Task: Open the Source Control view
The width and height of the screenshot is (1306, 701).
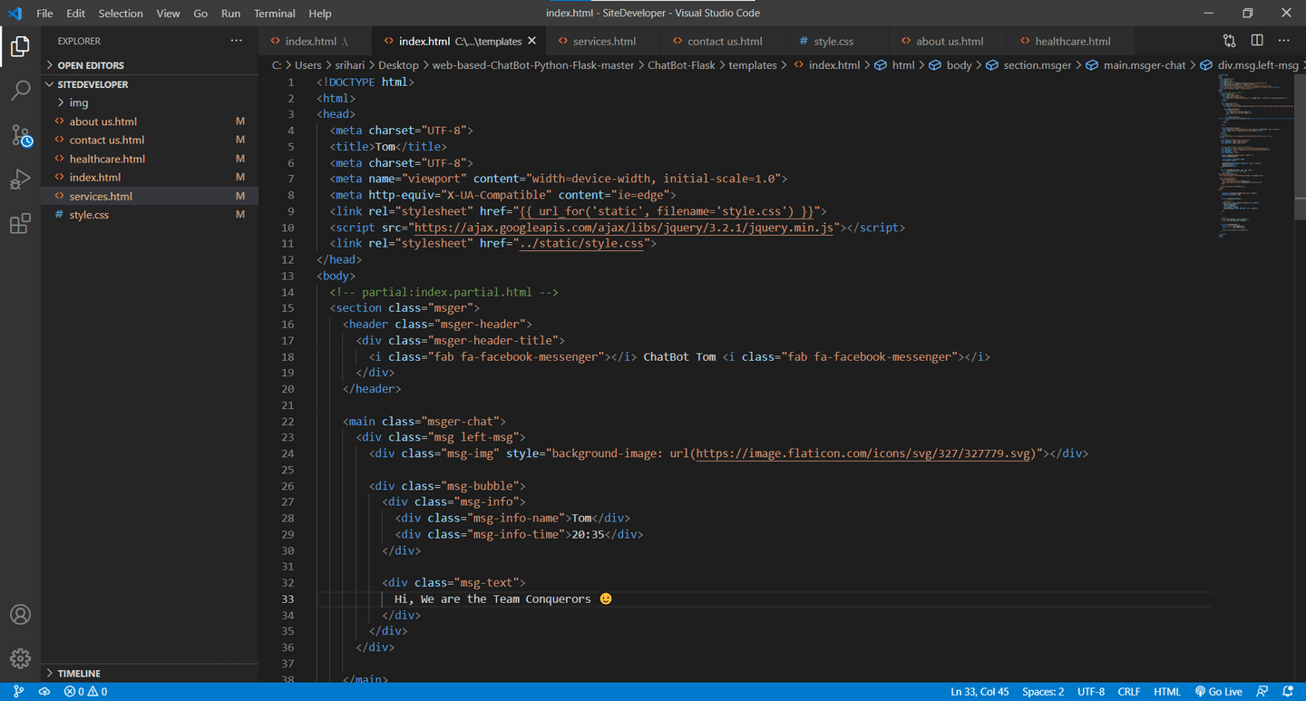Action: tap(21, 136)
